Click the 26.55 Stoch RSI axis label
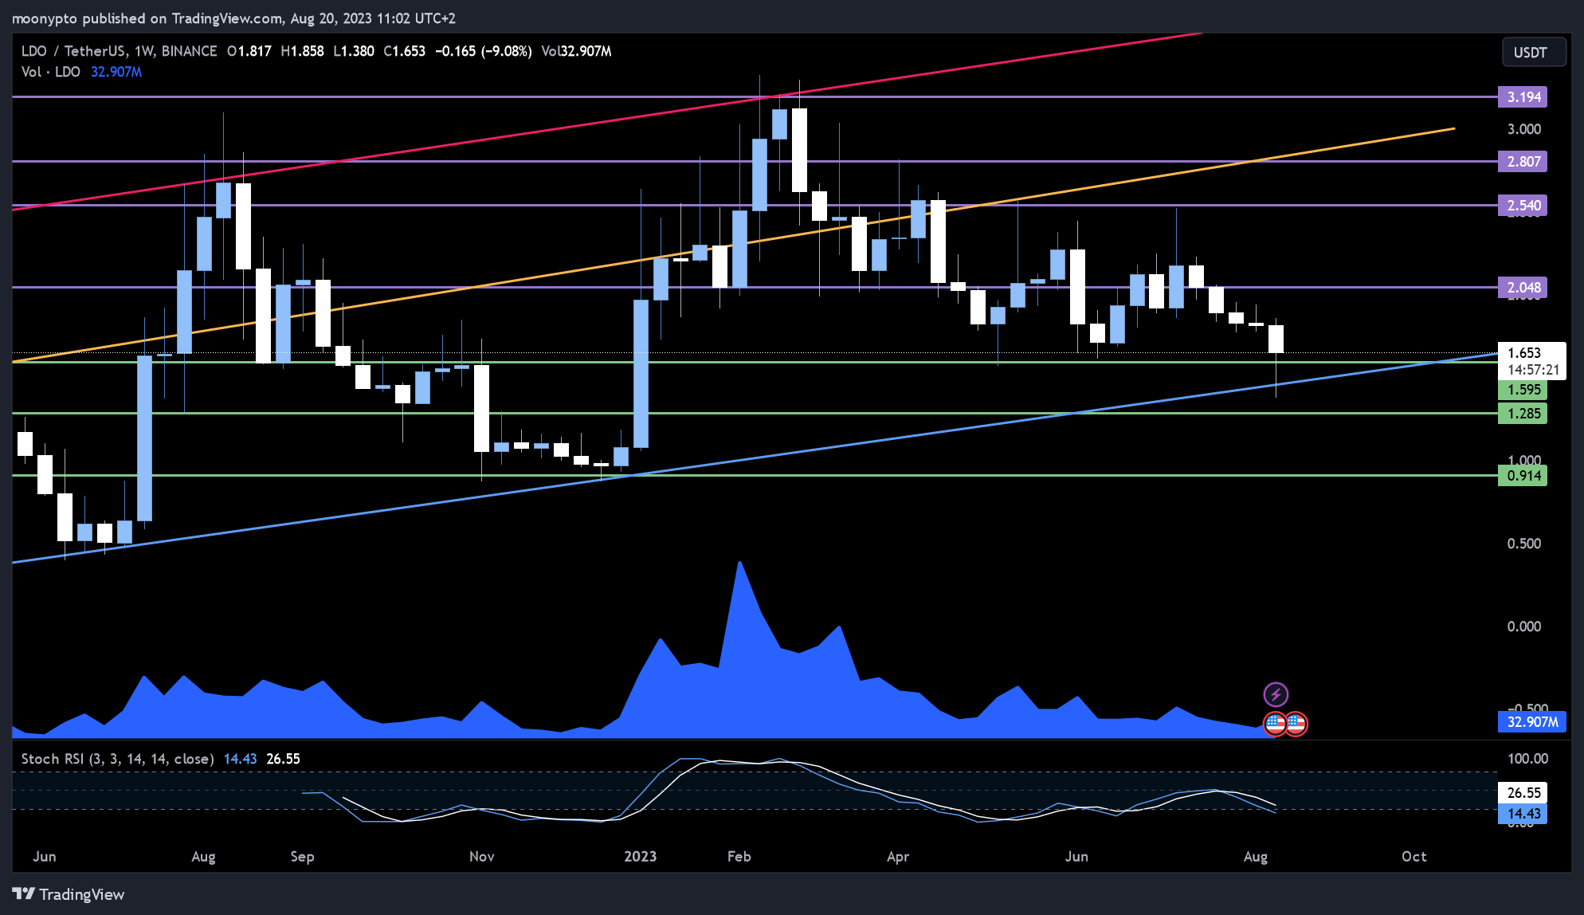The height and width of the screenshot is (915, 1584). [x=1523, y=792]
